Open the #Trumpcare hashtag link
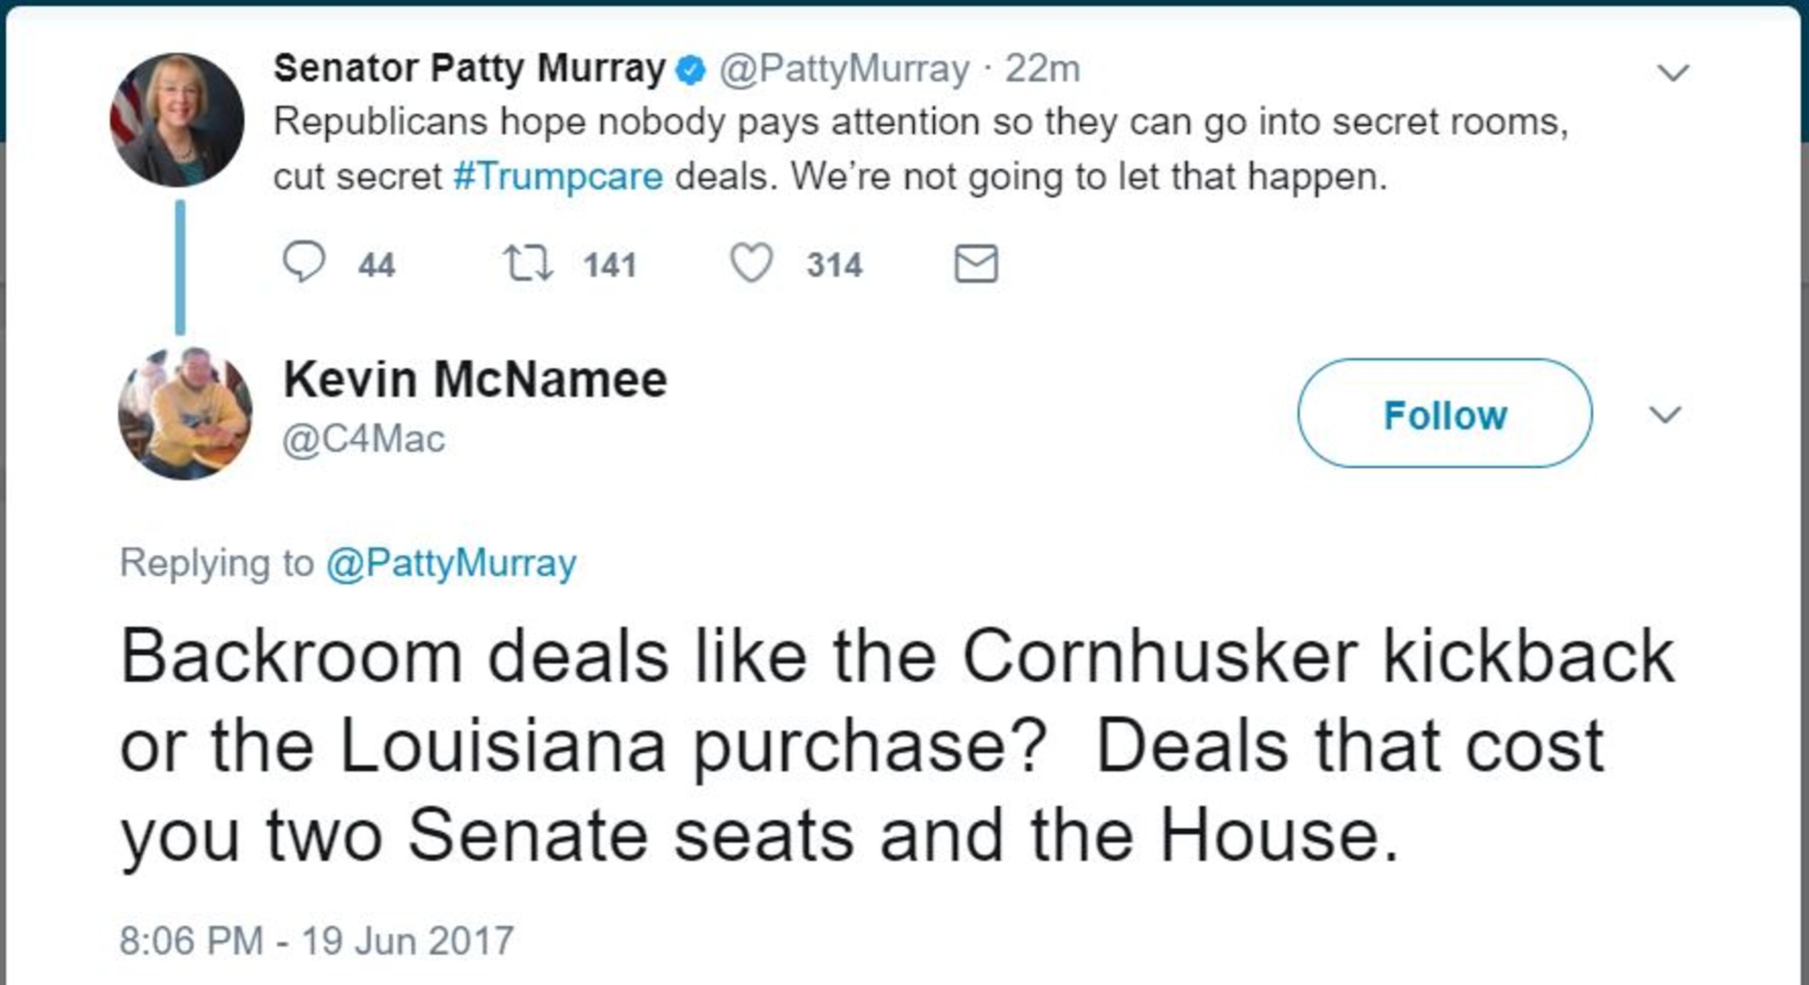Screen dimensions: 1809x985 558,176
